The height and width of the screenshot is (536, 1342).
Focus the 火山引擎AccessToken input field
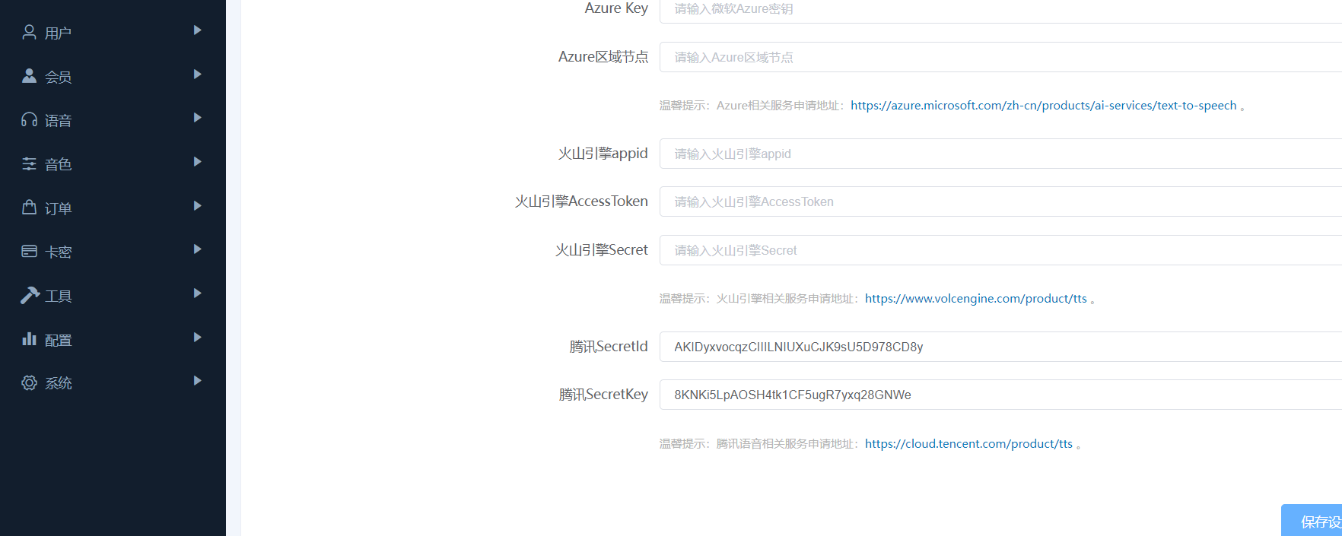1000,201
